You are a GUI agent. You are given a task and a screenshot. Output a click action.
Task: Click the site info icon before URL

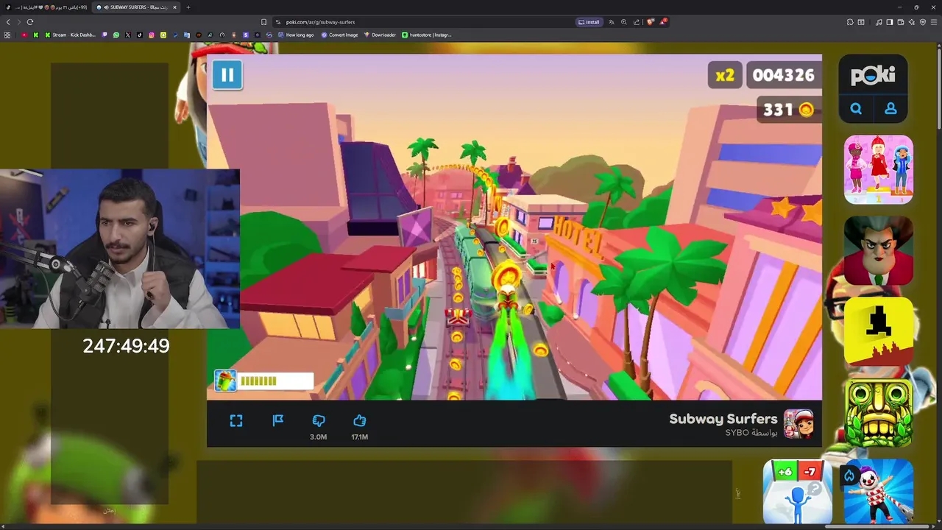[x=277, y=22]
